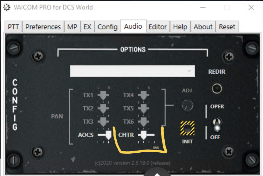The image size is (263, 176).
Task: Open the audio device options dropdown
Action: pyautogui.click(x=132, y=71)
